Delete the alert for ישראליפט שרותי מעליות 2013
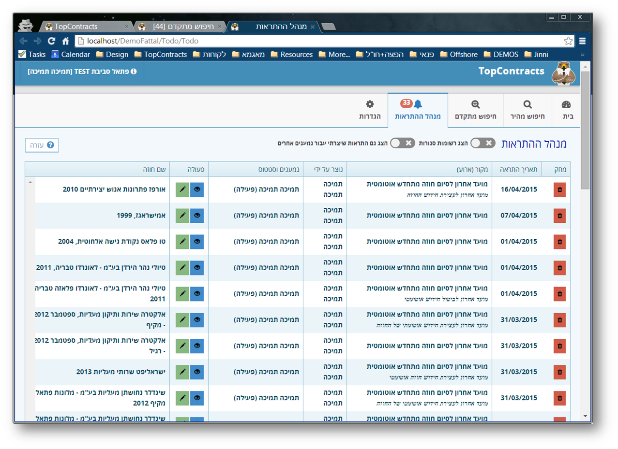Image resolution: width=618 pixels, height=449 pixels. [x=559, y=372]
